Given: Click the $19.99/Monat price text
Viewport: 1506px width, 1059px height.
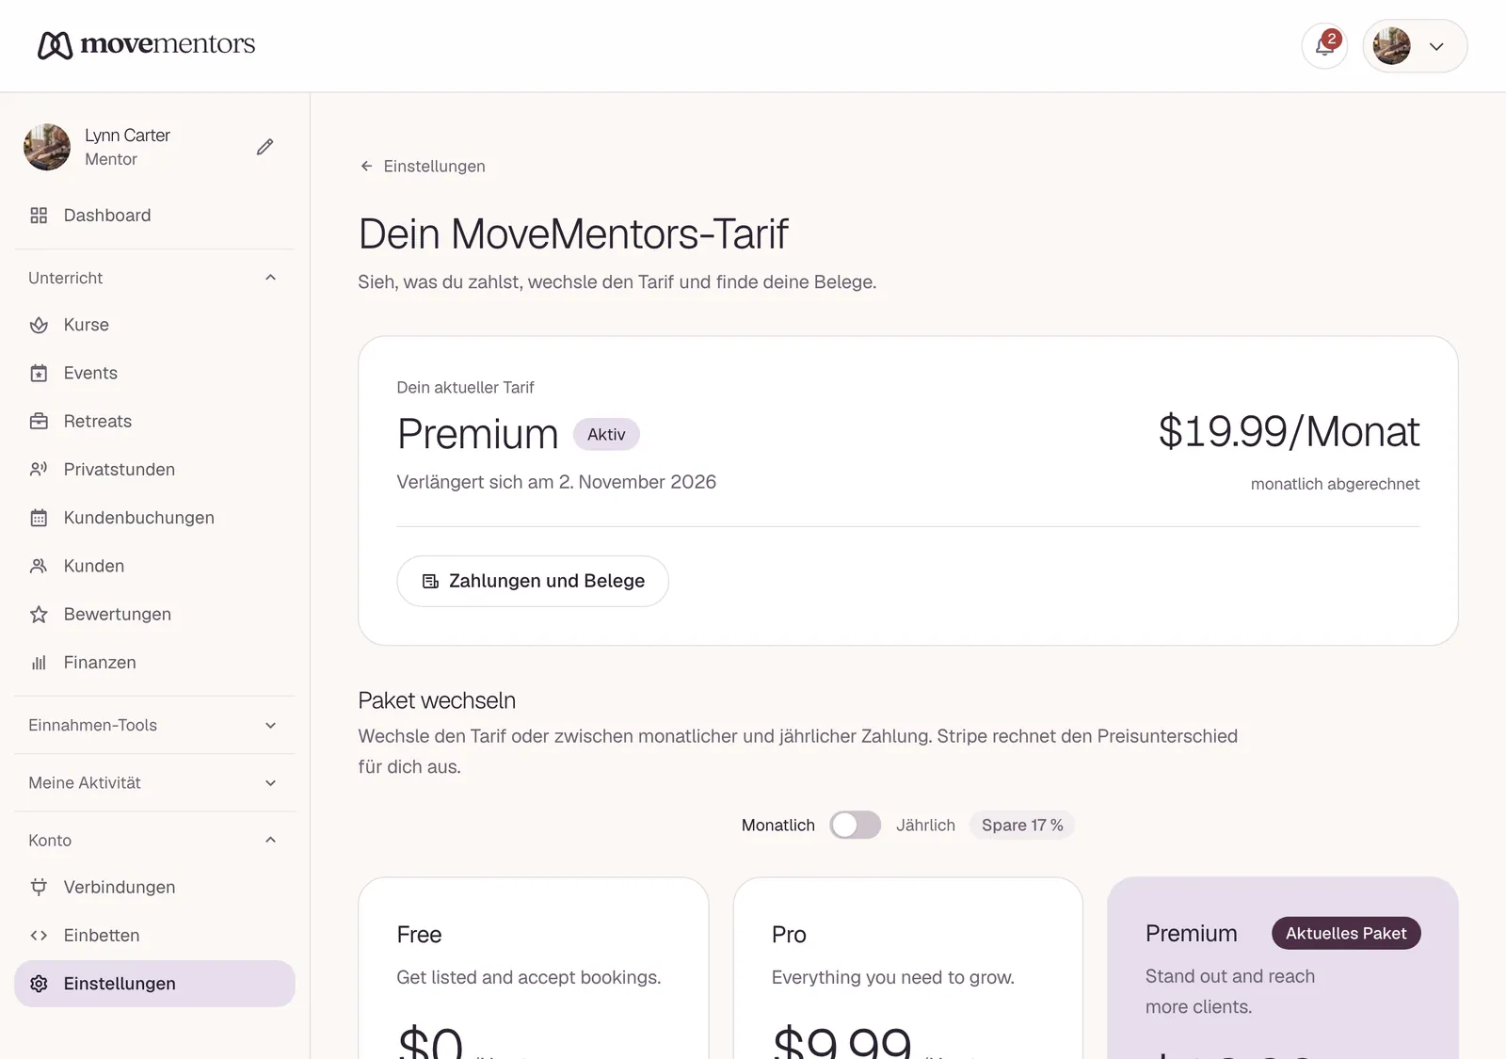Looking at the screenshot, I should [x=1289, y=432].
